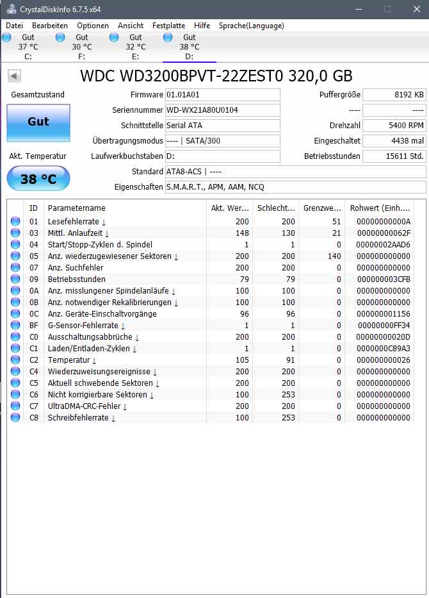The height and width of the screenshot is (598, 429).
Task: Click status orb for Temperatur row C2
Action: (x=15, y=360)
